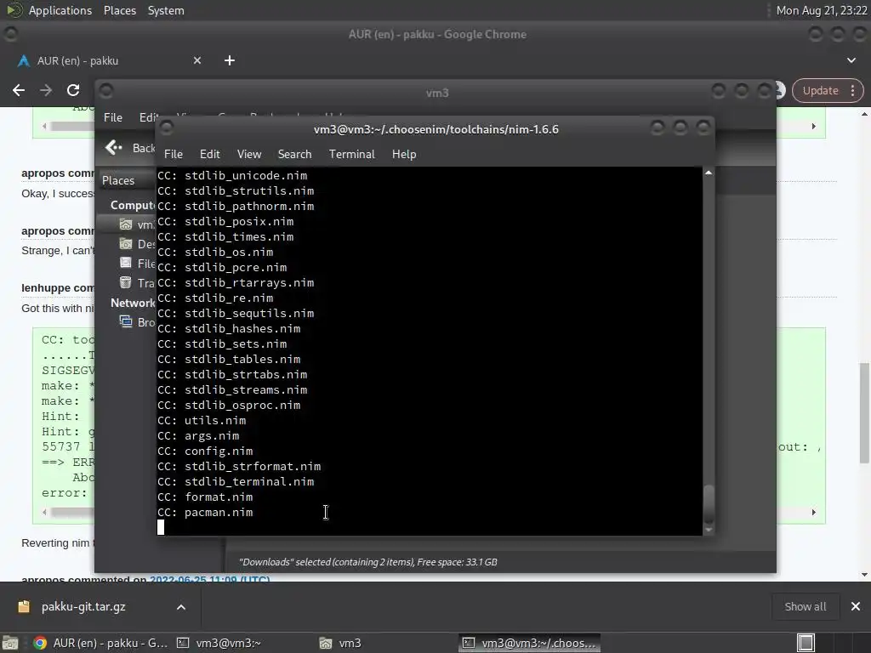This screenshot has height=653, width=871.
Task: Click terminal line CC: stdlib_unicode.nim
Action: (x=232, y=175)
